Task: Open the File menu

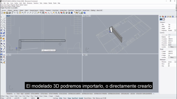Action: (1, 3)
